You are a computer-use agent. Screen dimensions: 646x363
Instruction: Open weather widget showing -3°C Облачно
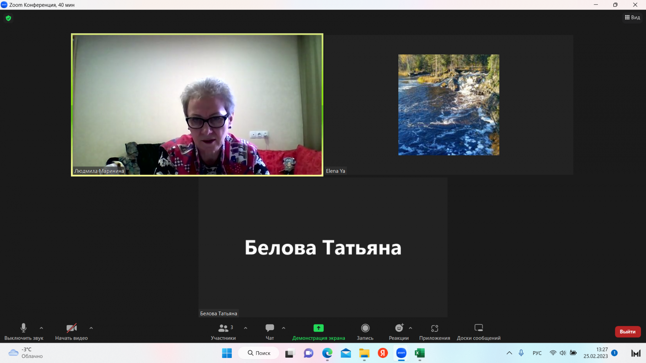point(25,353)
